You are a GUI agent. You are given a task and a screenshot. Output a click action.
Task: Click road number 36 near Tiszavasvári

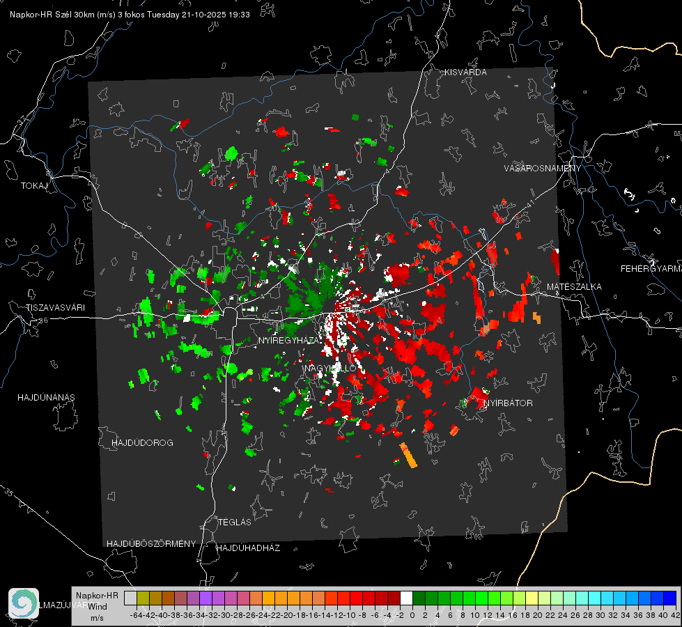tap(43, 320)
